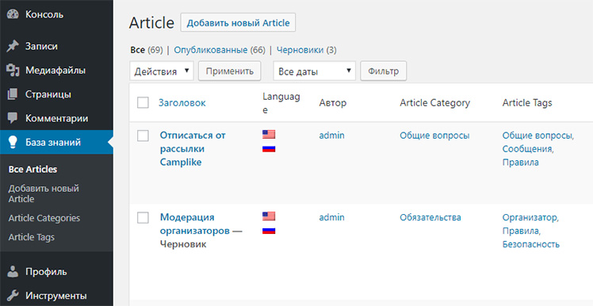Open the Article Categories submenu item
593x306 pixels.
point(44,218)
